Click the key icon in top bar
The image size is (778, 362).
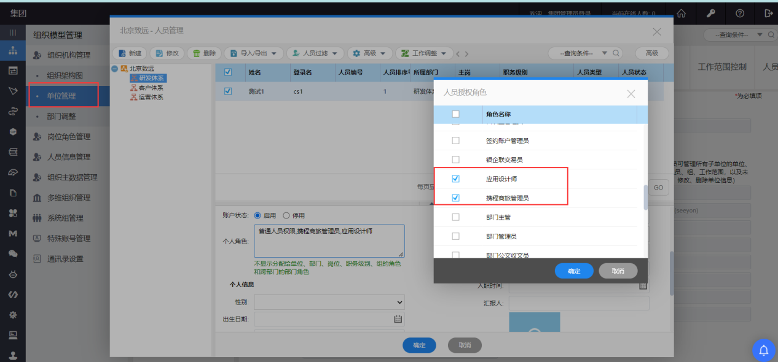pos(710,13)
